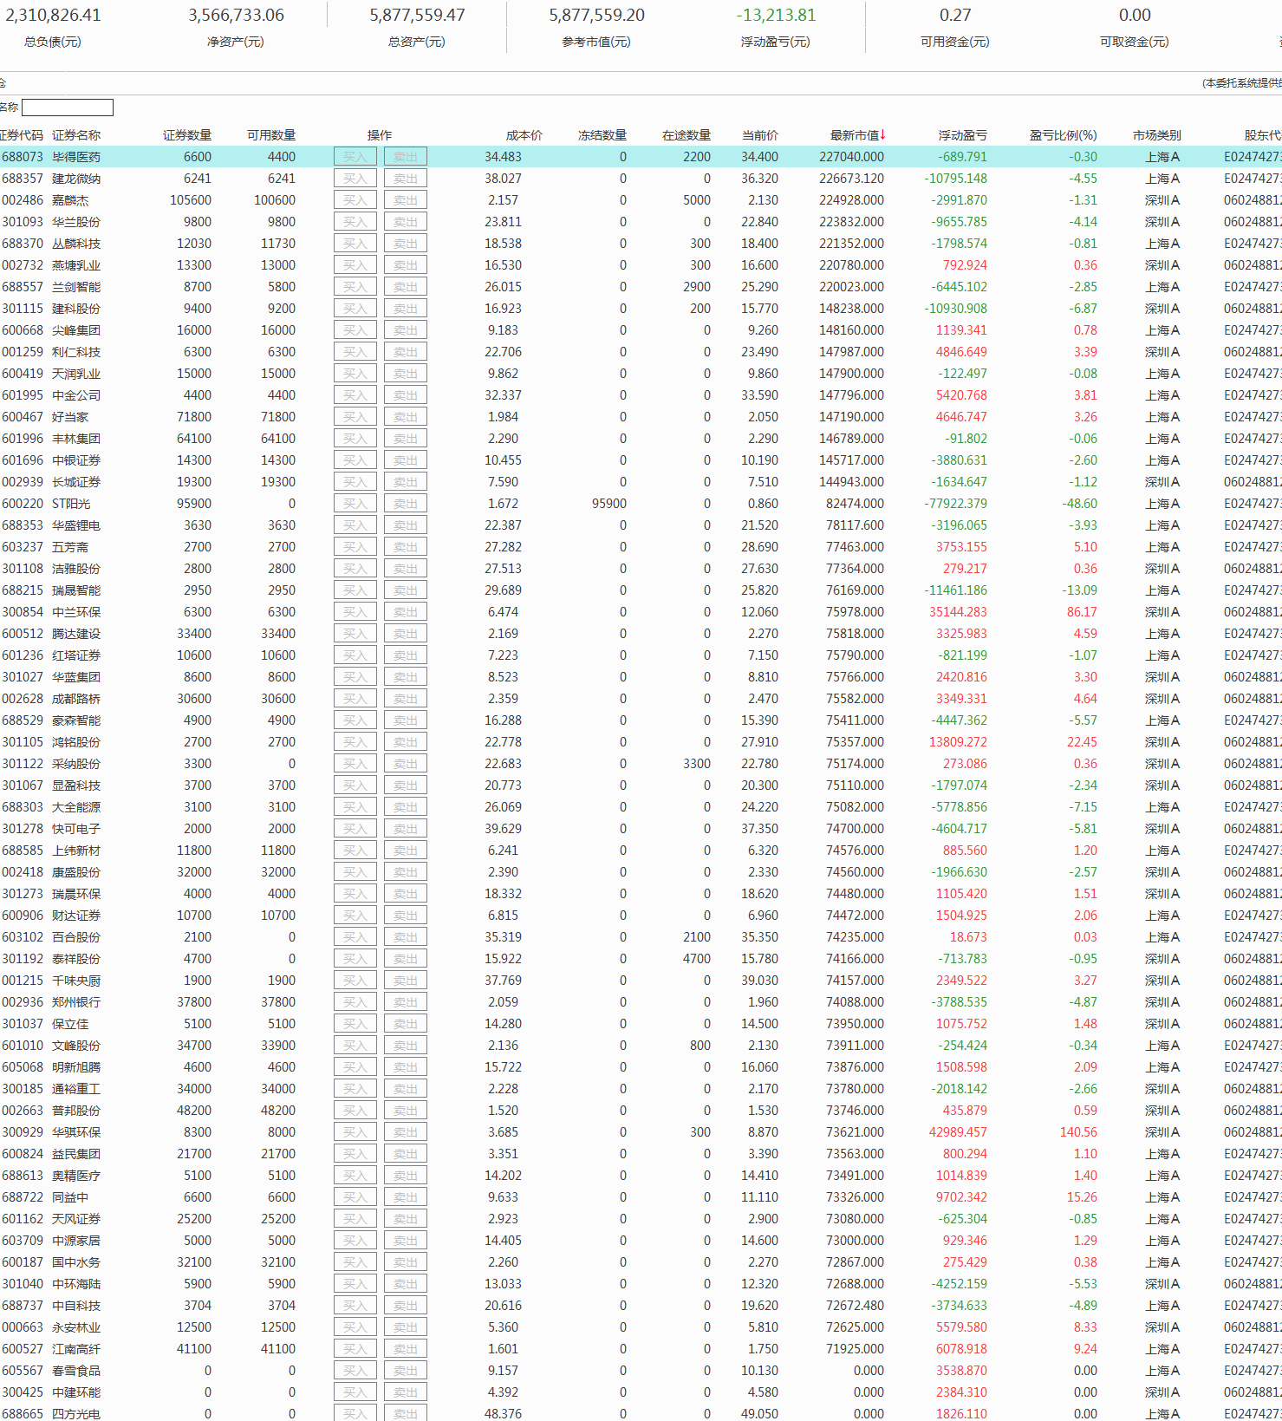Sort by 可用数量 column header
This screenshot has width=1282, height=1421.
click(x=271, y=135)
